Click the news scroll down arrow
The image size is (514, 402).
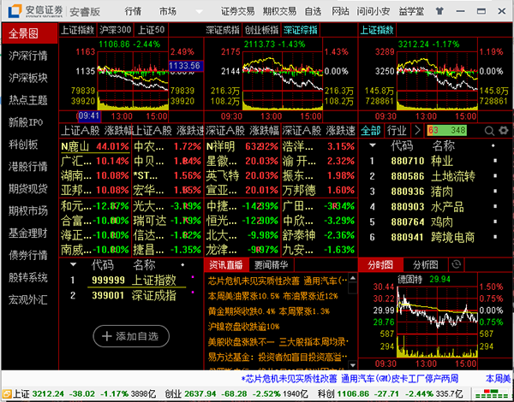tap(352, 364)
